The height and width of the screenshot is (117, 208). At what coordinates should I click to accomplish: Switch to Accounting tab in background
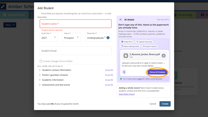coord(185,15)
